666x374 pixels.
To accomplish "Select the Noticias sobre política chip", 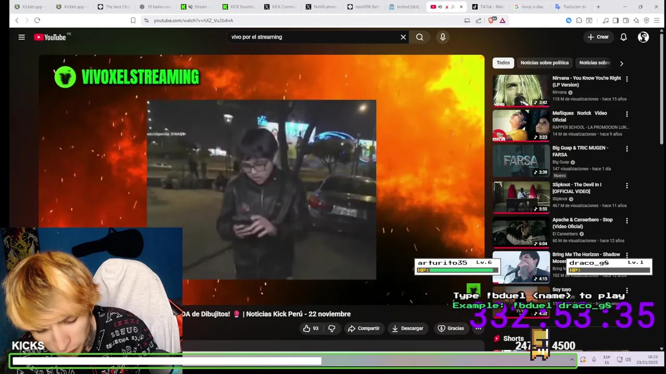I will pyautogui.click(x=544, y=63).
